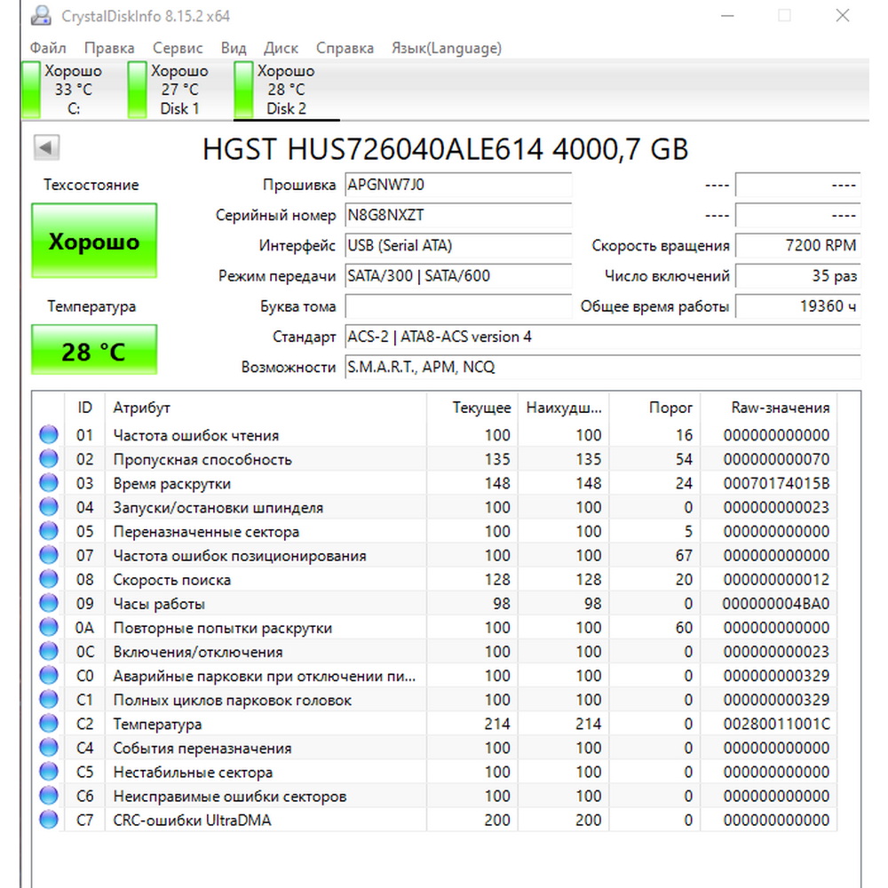Open the Справка menu
Viewport: 888px width, 888px height.
click(345, 48)
